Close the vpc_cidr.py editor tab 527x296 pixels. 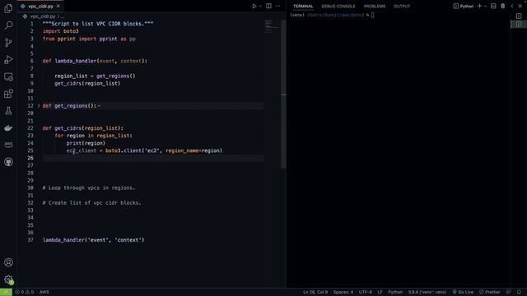tap(58, 6)
